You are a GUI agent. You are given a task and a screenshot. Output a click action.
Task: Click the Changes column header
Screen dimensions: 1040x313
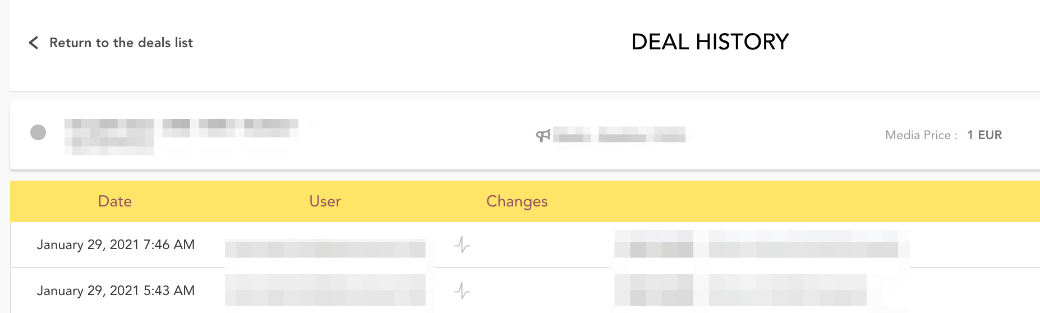coord(517,201)
